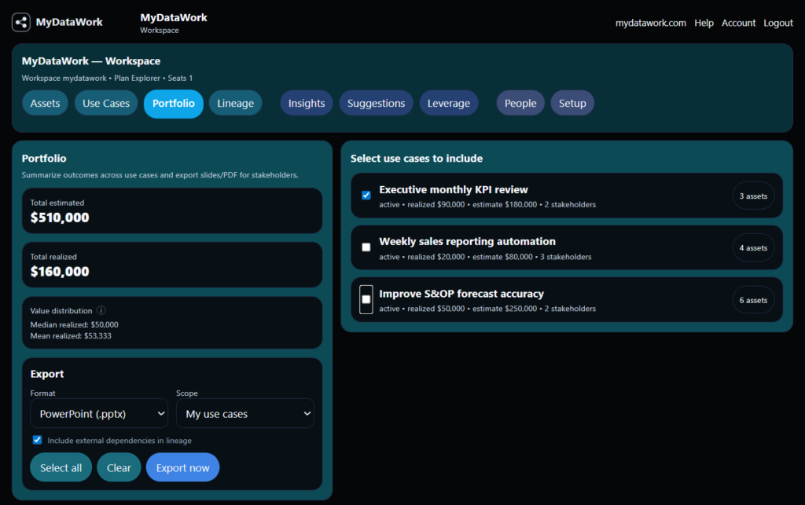Click the Workspace mydatawork plan info line
The image size is (805, 505).
coord(107,78)
